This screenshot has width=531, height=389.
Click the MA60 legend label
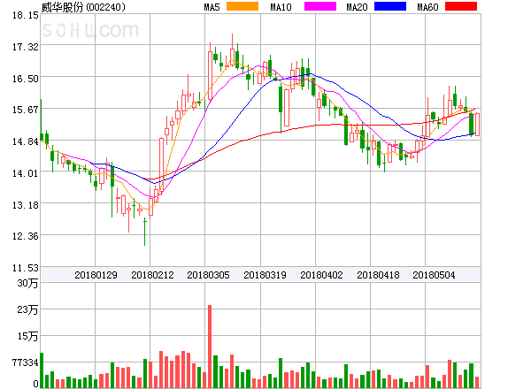click(427, 7)
